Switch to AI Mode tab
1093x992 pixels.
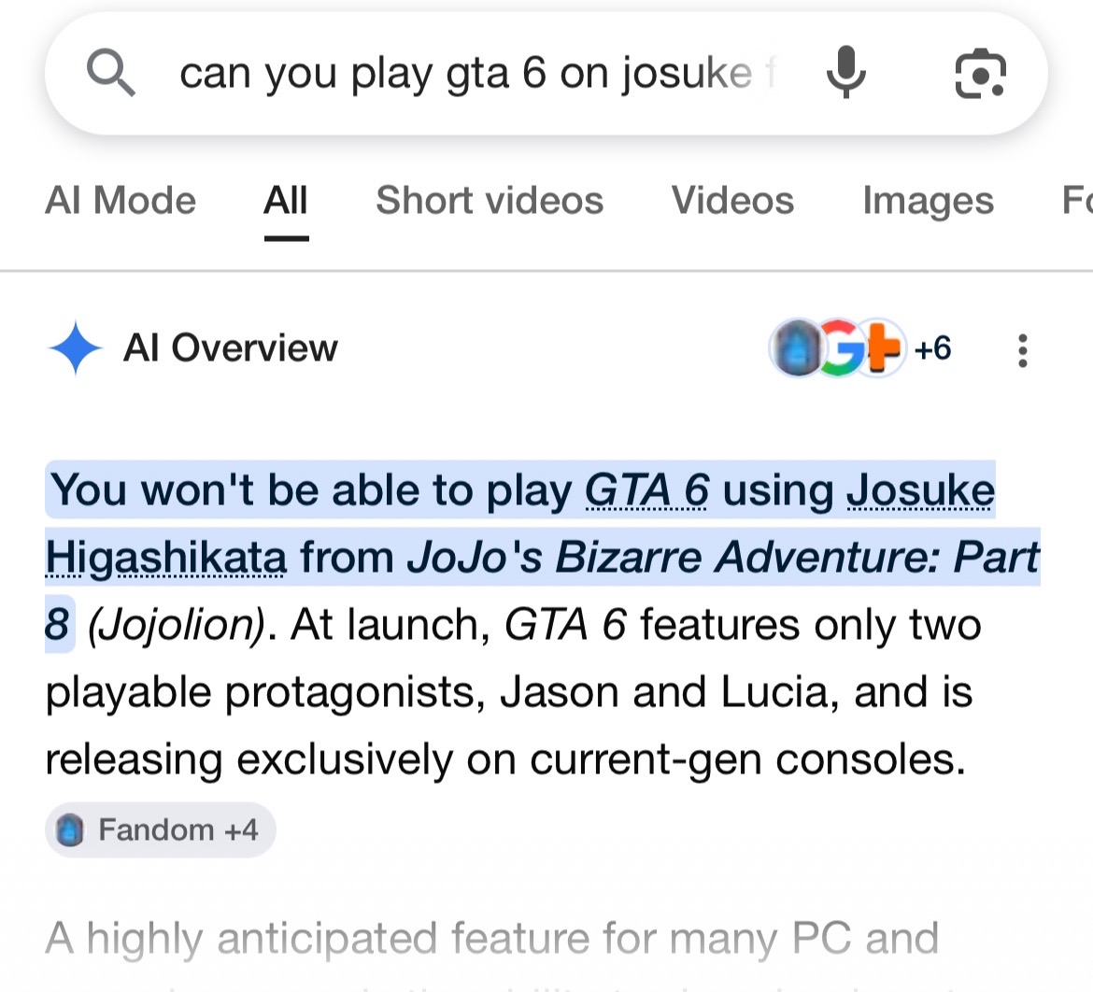click(x=121, y=200)
